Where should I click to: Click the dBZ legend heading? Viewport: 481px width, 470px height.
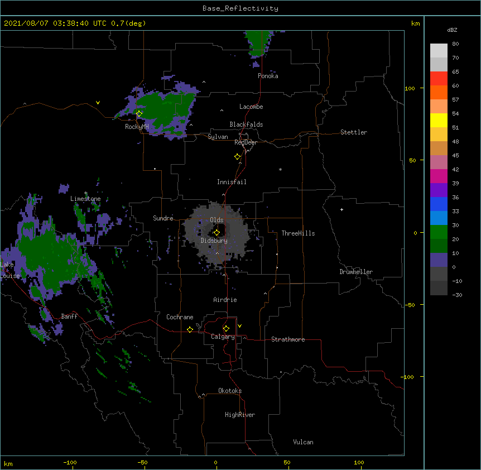point(452,30)
